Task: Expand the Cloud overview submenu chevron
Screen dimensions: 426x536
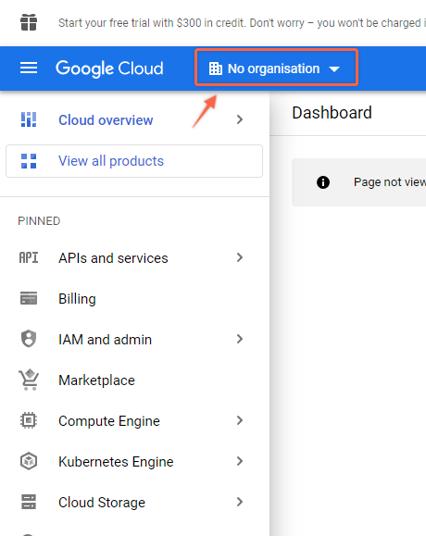Action: click(x=240, y=119)
